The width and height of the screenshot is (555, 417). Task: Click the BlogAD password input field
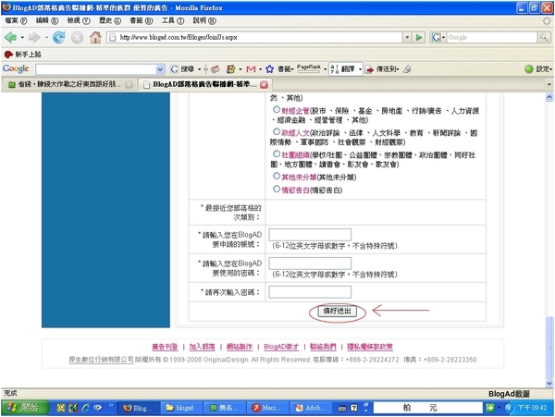point(310,264)
